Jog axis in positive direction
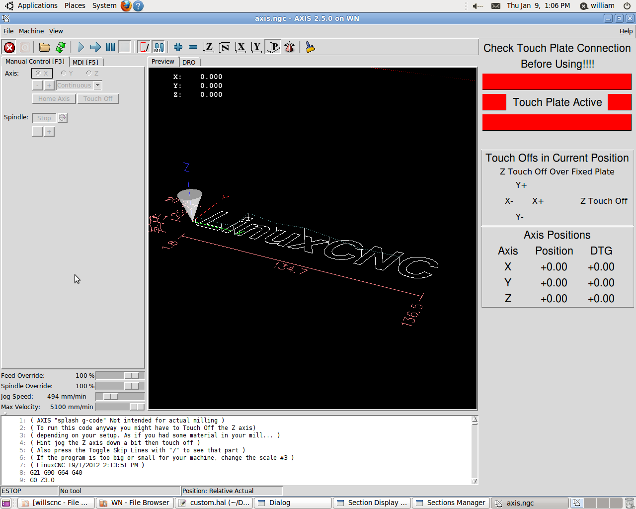Viewport: 636px width, 509px height. pos(49,85)
